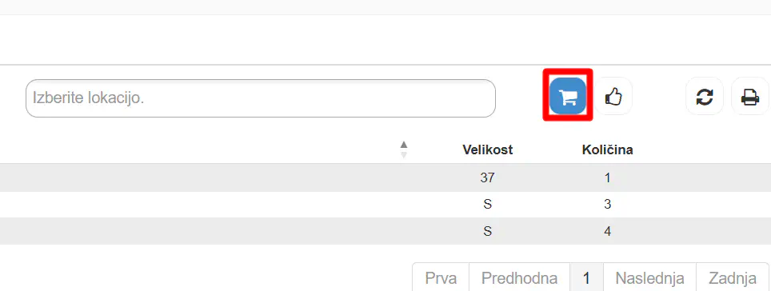
Task: Select page 1 in pagination
Action: click(586, 279)
